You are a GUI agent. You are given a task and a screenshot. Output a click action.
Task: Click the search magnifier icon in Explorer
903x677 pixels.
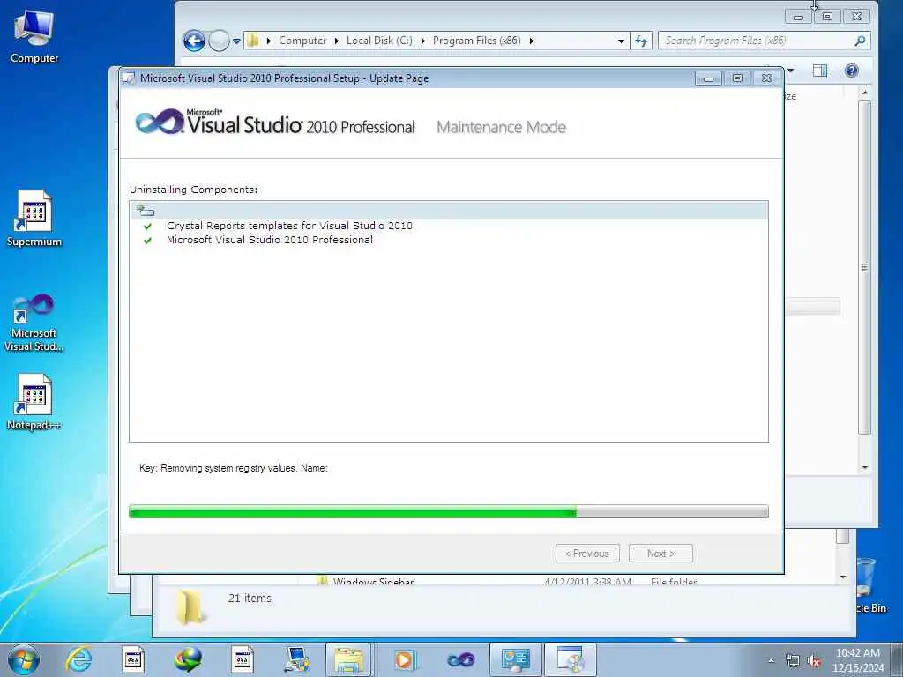860,41
